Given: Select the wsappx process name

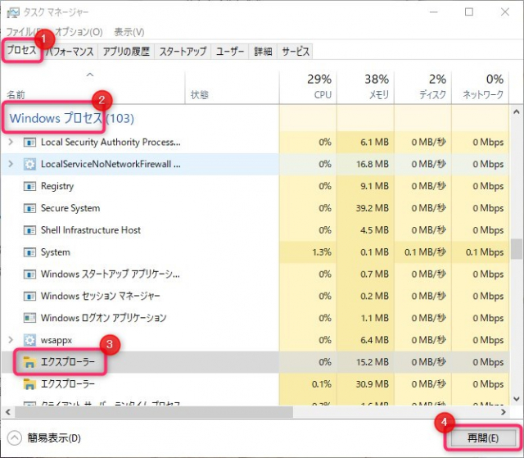Looking at the screenshot, I should 56,340.
